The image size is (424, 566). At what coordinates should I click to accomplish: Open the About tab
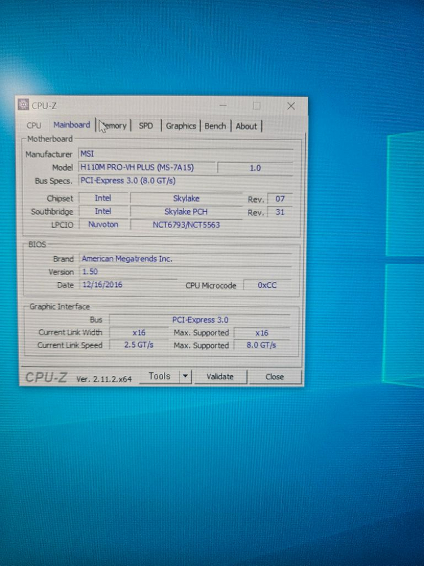click(246, 126)
